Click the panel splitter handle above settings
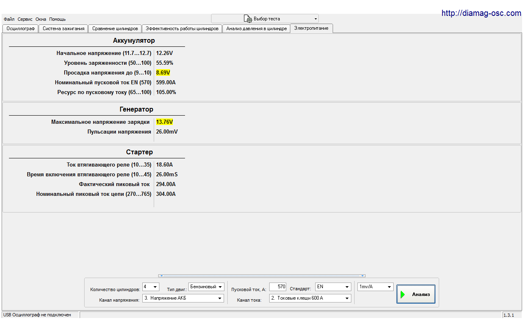 point(262,276)
